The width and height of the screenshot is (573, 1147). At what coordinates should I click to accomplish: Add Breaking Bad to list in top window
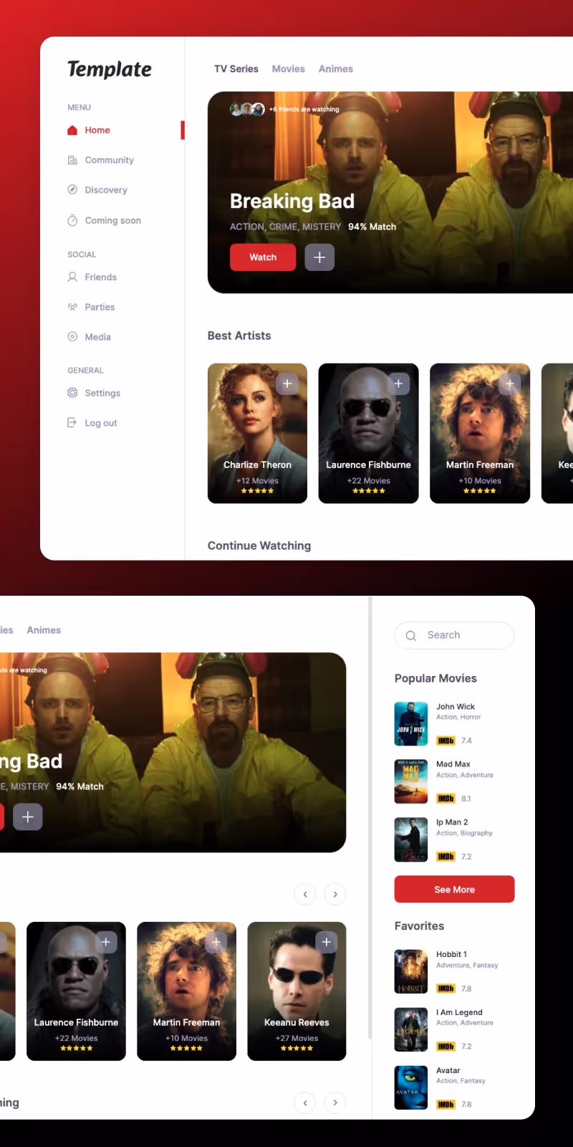[x=319, y=257]
